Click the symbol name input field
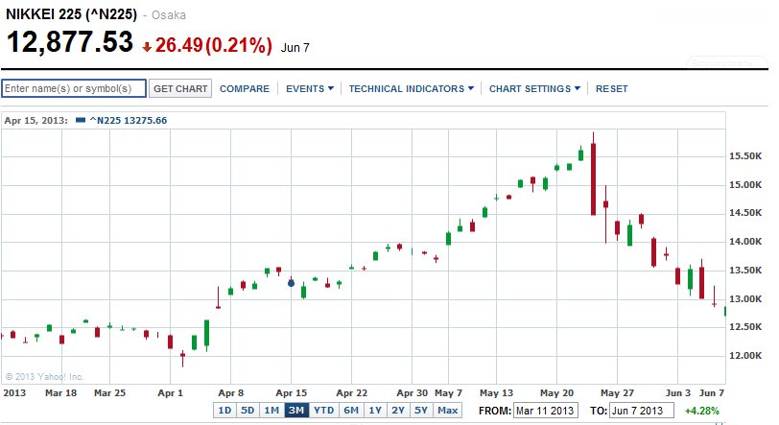The width and height of the screenshot is (779, 425). pyautogui.click(x=74, y=88)
